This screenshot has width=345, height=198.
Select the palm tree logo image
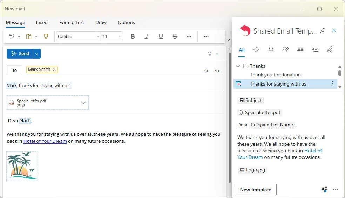tap(22, 166)
